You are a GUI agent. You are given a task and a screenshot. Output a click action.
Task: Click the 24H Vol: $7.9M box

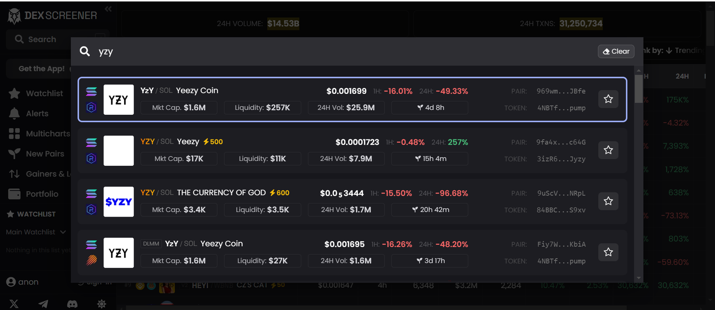346,159
